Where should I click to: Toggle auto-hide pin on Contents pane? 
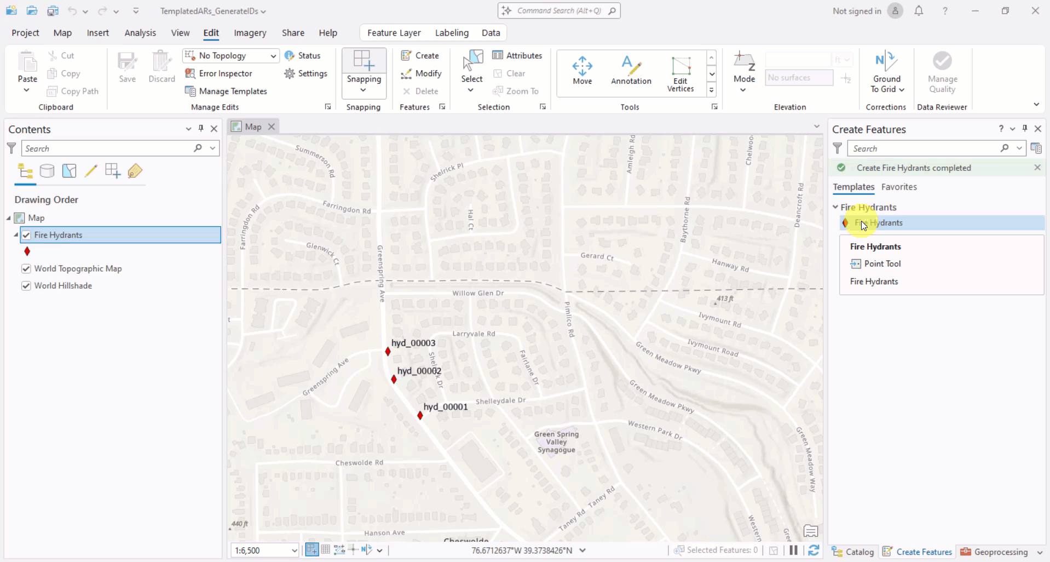coord(201,129)
